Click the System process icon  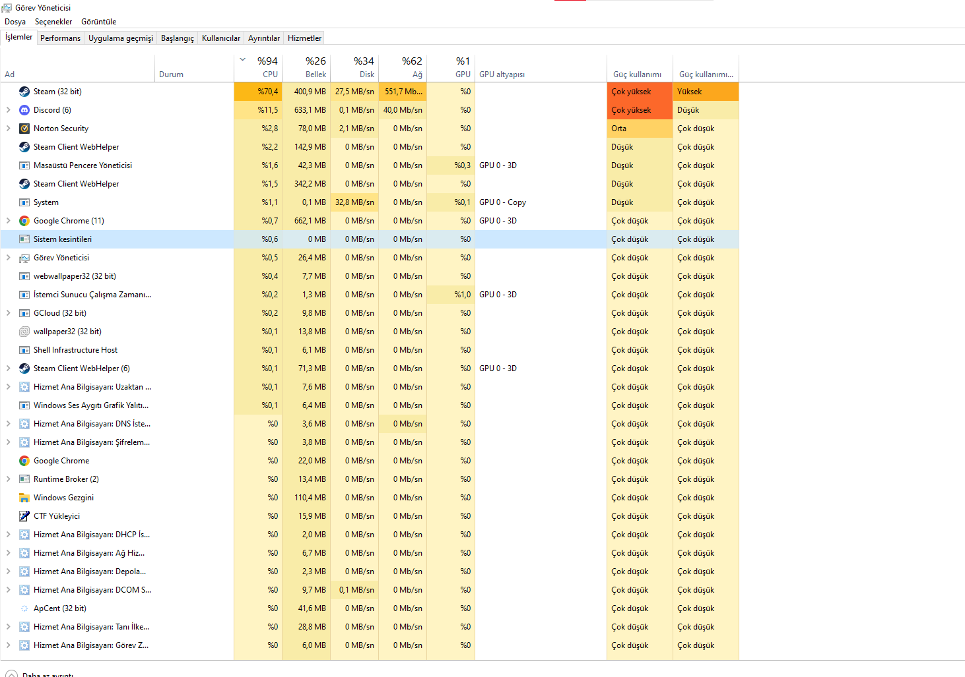point(24,202)
